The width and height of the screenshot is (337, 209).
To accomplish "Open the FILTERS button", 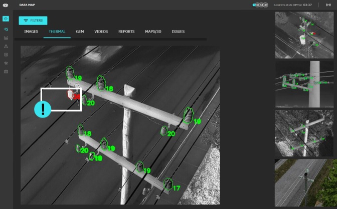I will (33, 20).
